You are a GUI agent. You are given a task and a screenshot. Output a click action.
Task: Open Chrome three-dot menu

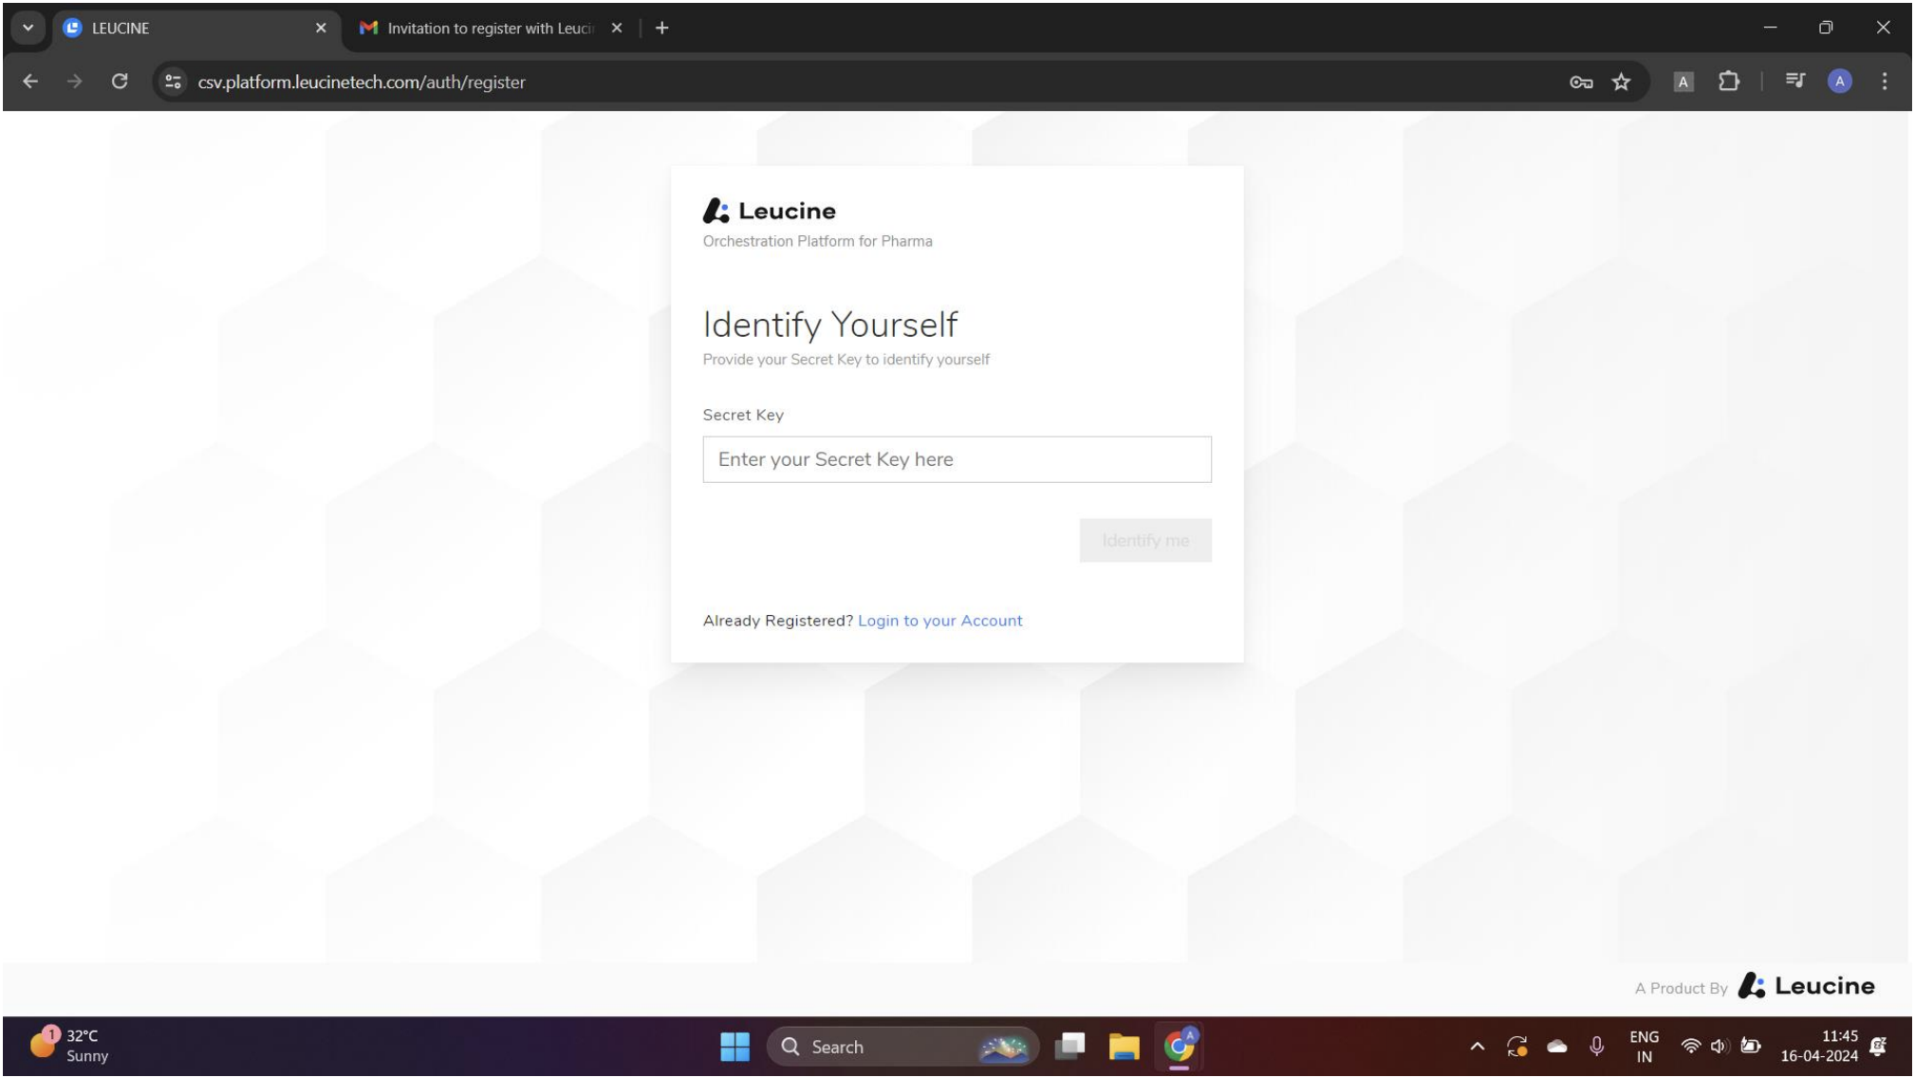(1885, 82)
